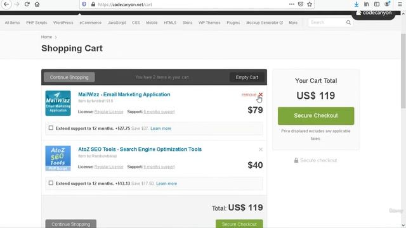
Task: Click the $79 MailWizz price
Action: coord(255,110)
